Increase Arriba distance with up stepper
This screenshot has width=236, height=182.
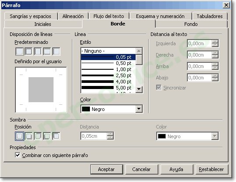[x=215, y=64]
